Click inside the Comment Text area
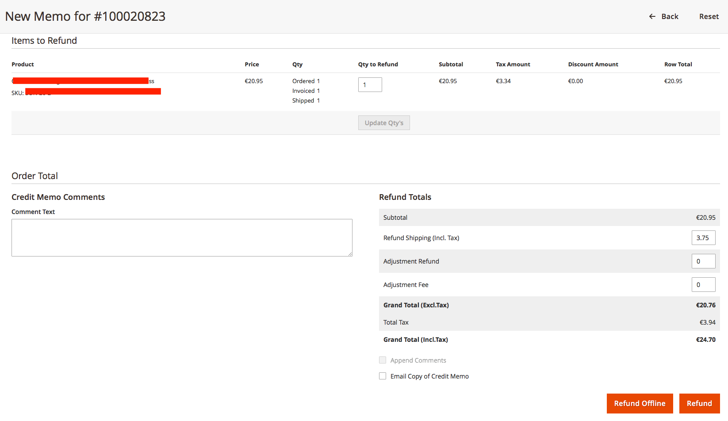Image resolution: width=728 pixels, height=421 pixels. [181, 237]
